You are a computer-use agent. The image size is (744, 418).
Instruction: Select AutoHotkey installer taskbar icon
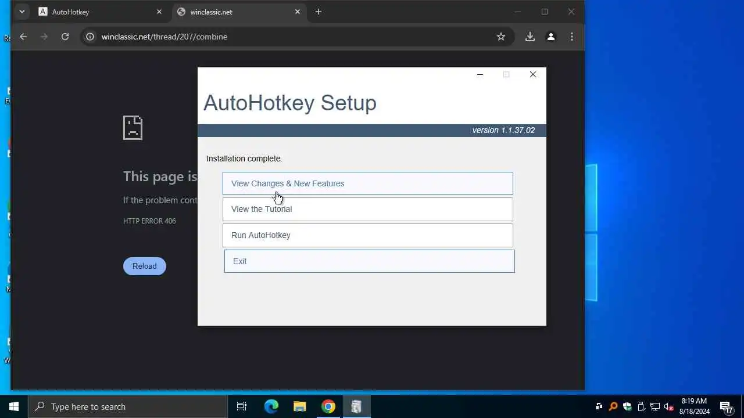coord(356,406)
